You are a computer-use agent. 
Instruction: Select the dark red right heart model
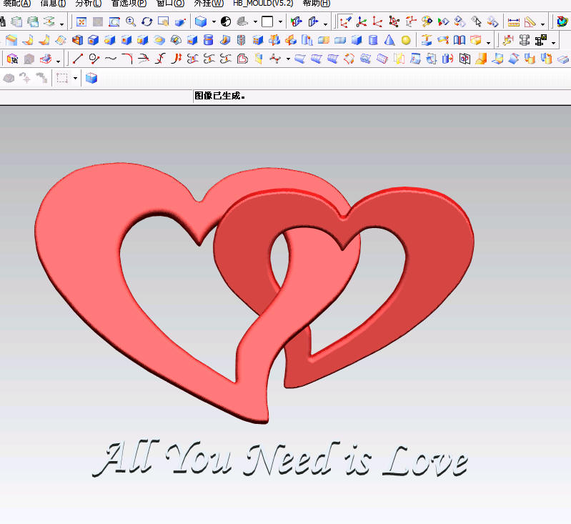[x=437, y=248]
